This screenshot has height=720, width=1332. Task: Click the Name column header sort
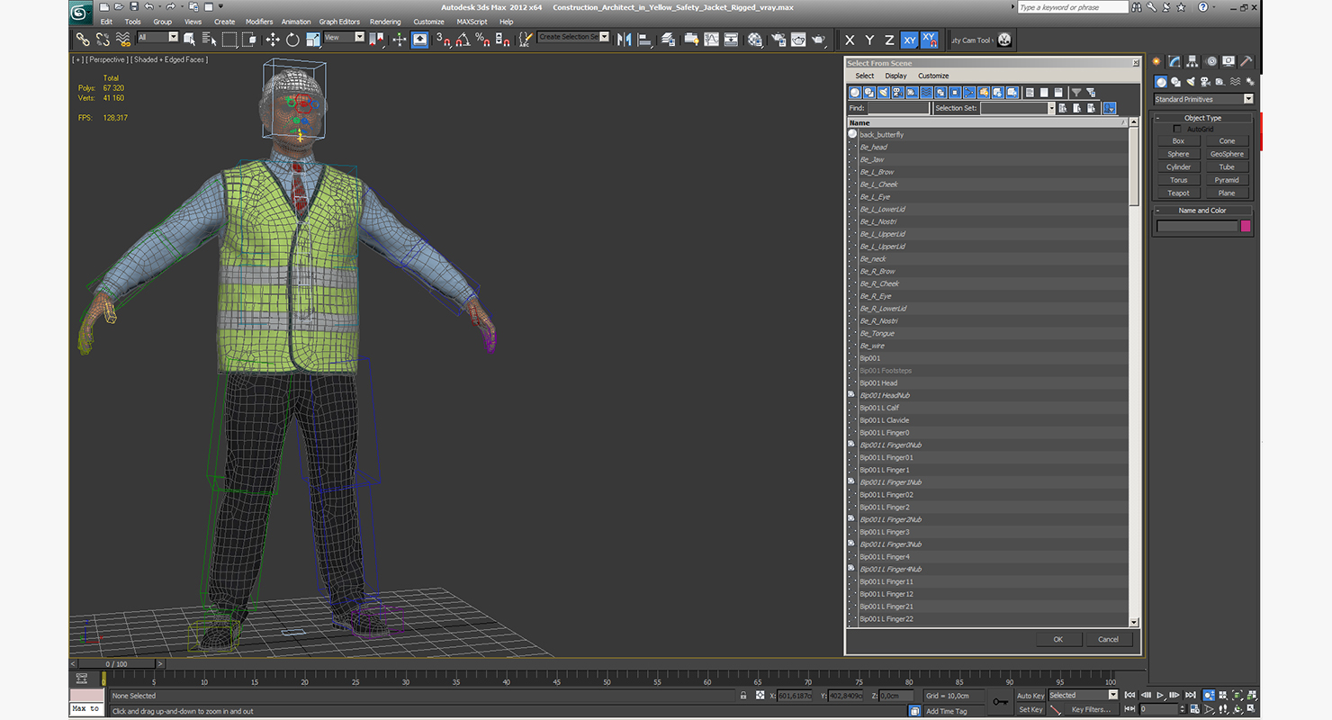click(987, 122)
